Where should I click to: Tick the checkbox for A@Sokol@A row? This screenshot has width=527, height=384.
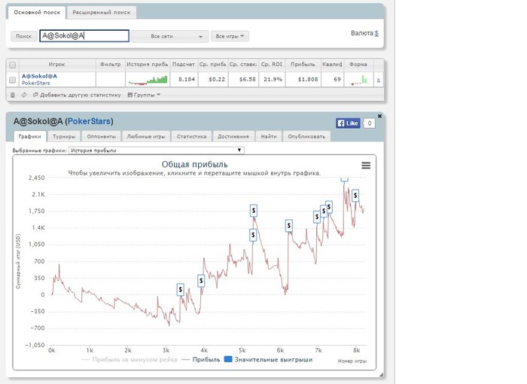point(13,80)
